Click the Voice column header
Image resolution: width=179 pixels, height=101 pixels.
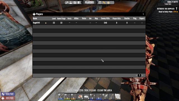(84, 18)
